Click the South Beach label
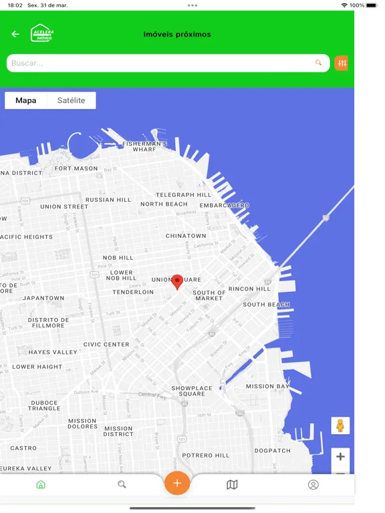Viewport: 385px width, 513px height. coord(266,305)
